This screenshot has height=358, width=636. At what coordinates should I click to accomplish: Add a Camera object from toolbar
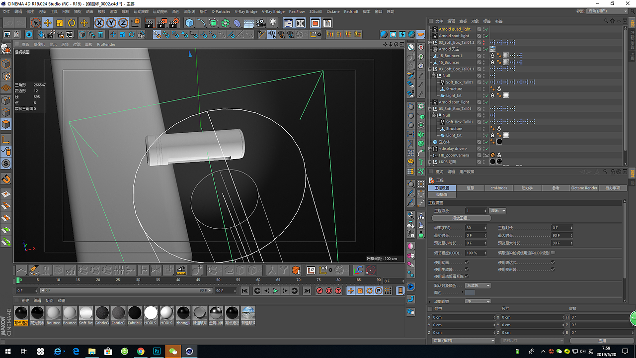260,23
